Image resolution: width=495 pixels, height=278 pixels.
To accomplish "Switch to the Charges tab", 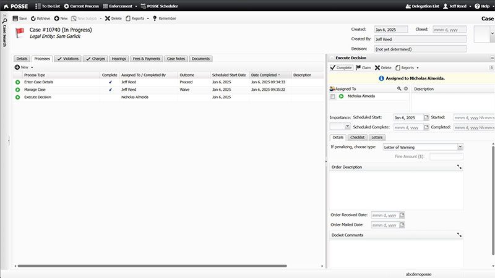I will pyautogui.click(x=95, y=59).
